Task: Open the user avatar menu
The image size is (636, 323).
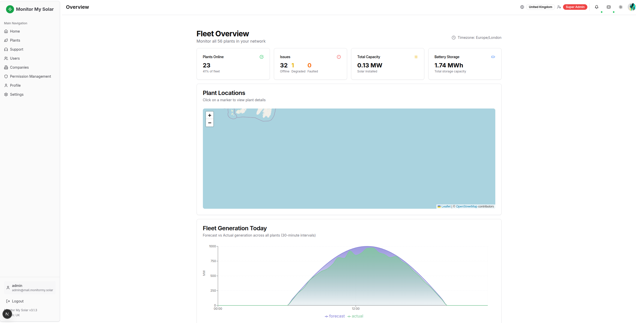Action: click(632, 7)
